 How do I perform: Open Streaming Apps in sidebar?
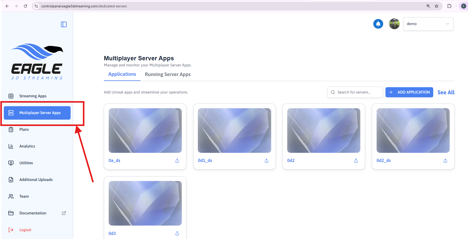tap(33, 96)
